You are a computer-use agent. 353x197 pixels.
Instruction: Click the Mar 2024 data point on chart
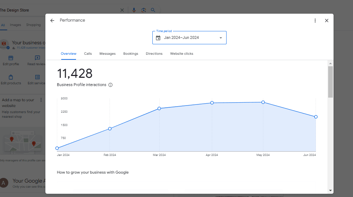(x=159, y=108)
